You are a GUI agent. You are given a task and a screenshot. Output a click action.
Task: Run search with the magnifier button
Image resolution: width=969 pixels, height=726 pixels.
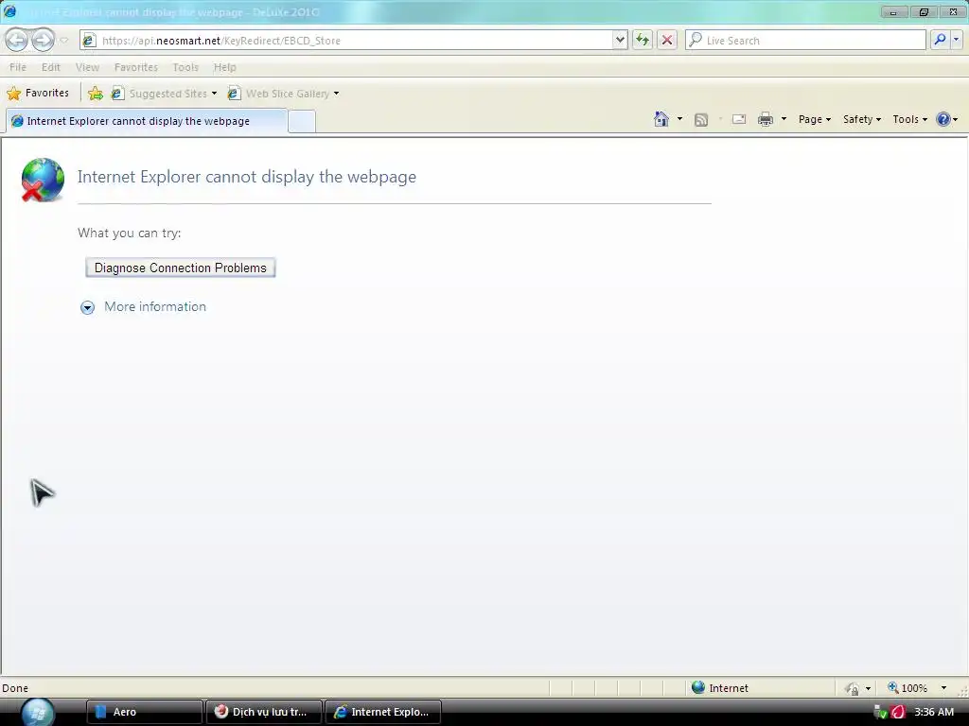click(940, 40)
